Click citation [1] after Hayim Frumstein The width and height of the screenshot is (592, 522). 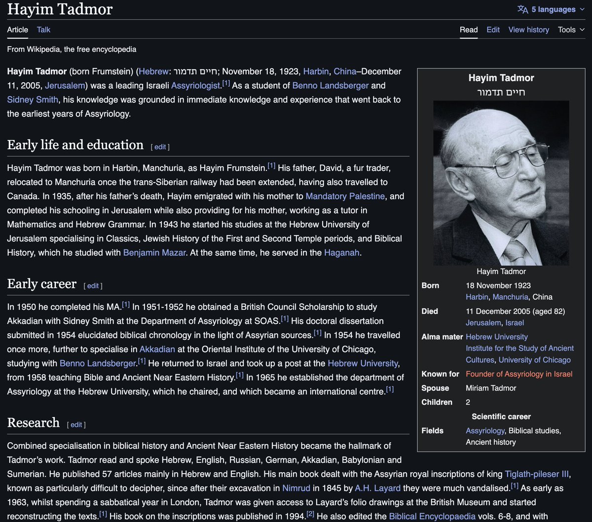[x=271, y=166]
